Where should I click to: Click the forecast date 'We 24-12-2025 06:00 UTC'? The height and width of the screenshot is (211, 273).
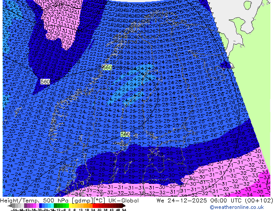click(199, 201)
